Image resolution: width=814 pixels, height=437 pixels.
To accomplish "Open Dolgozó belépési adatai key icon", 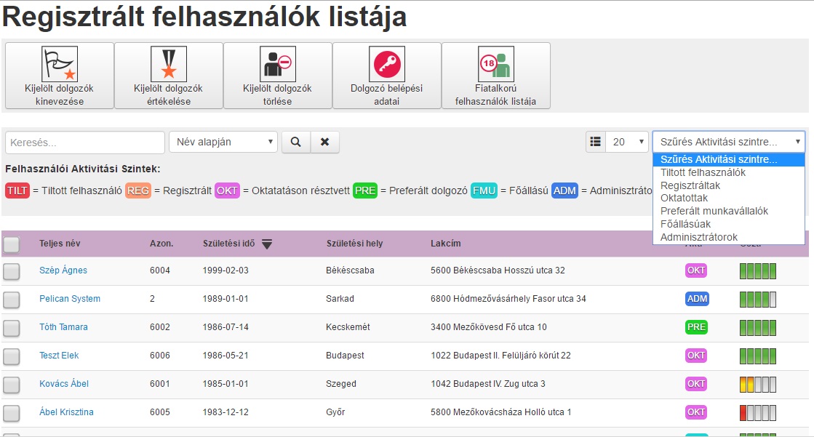I will coord(386,63).
